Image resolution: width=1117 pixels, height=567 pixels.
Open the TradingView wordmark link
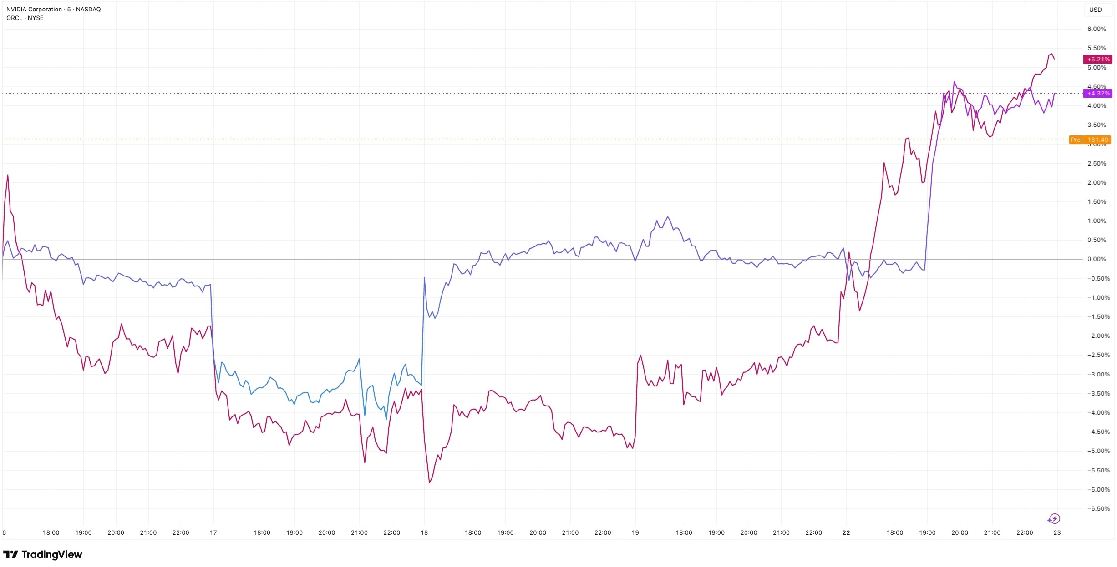[51, 554]
